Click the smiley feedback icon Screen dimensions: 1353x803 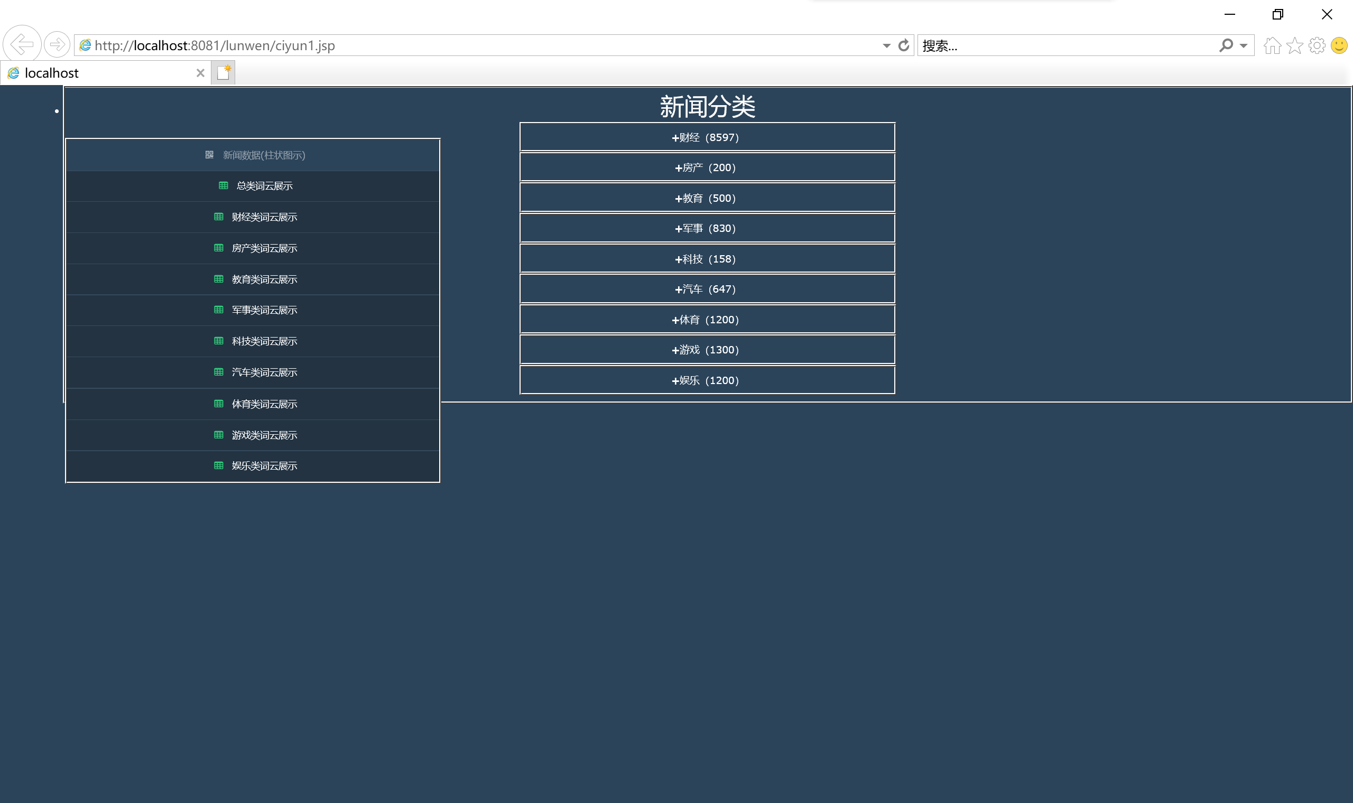pos(1339,45)
